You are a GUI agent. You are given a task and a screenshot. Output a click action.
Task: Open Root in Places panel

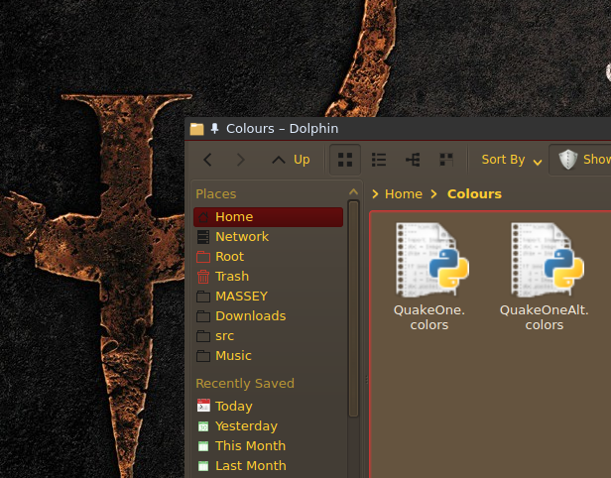pyautogui.click(x=268, y=257)
